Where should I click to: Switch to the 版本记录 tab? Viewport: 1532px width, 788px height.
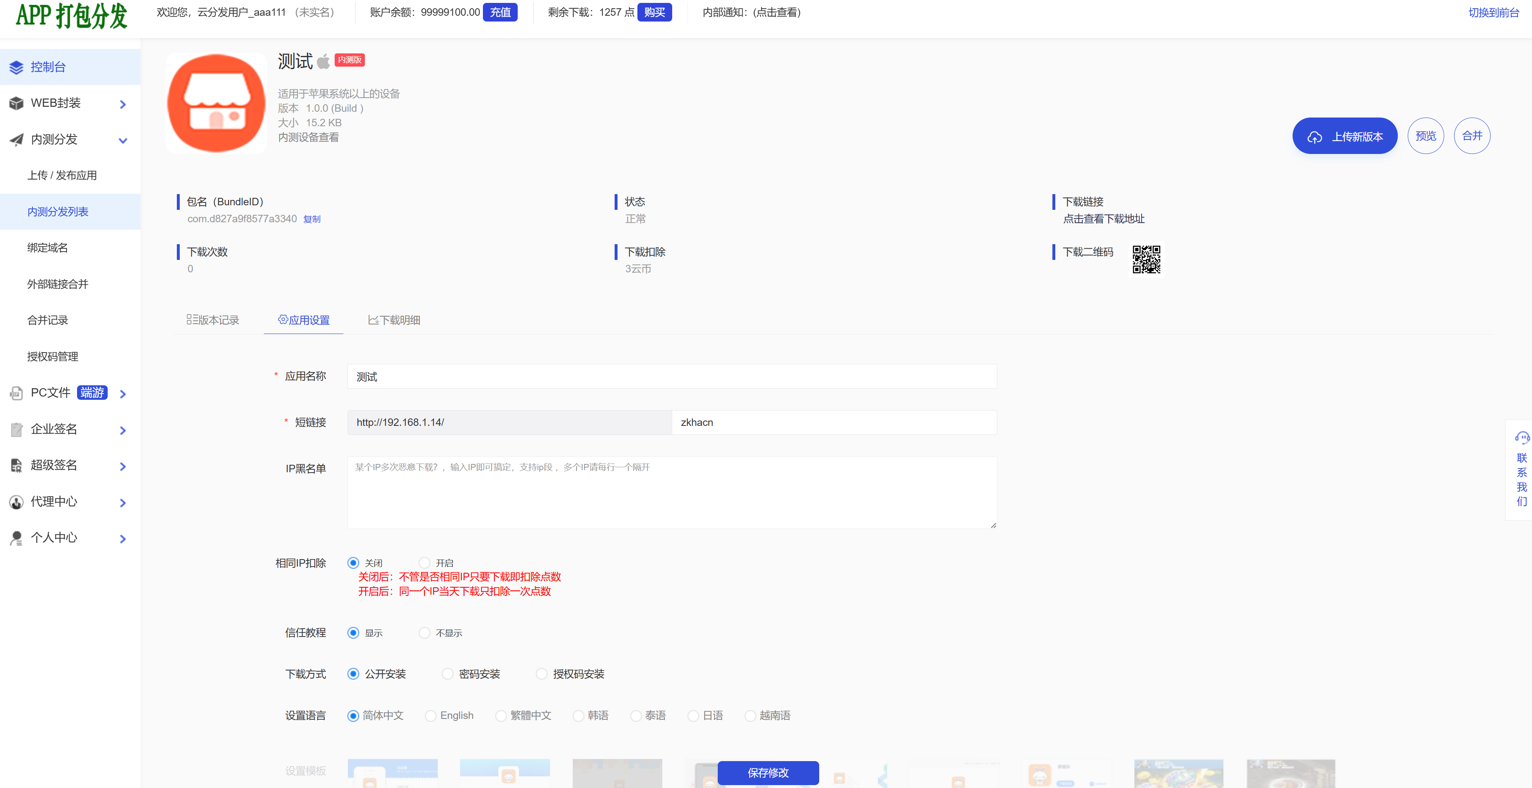[x=213, y=320]
